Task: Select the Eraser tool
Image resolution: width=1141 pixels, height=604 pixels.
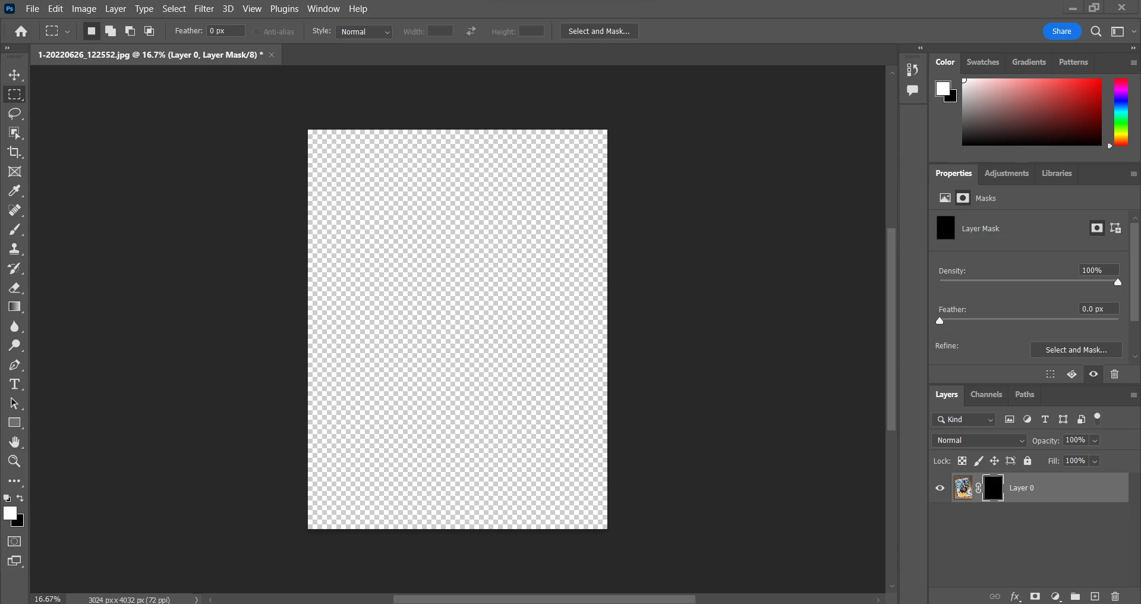Action: coord(15,288)
